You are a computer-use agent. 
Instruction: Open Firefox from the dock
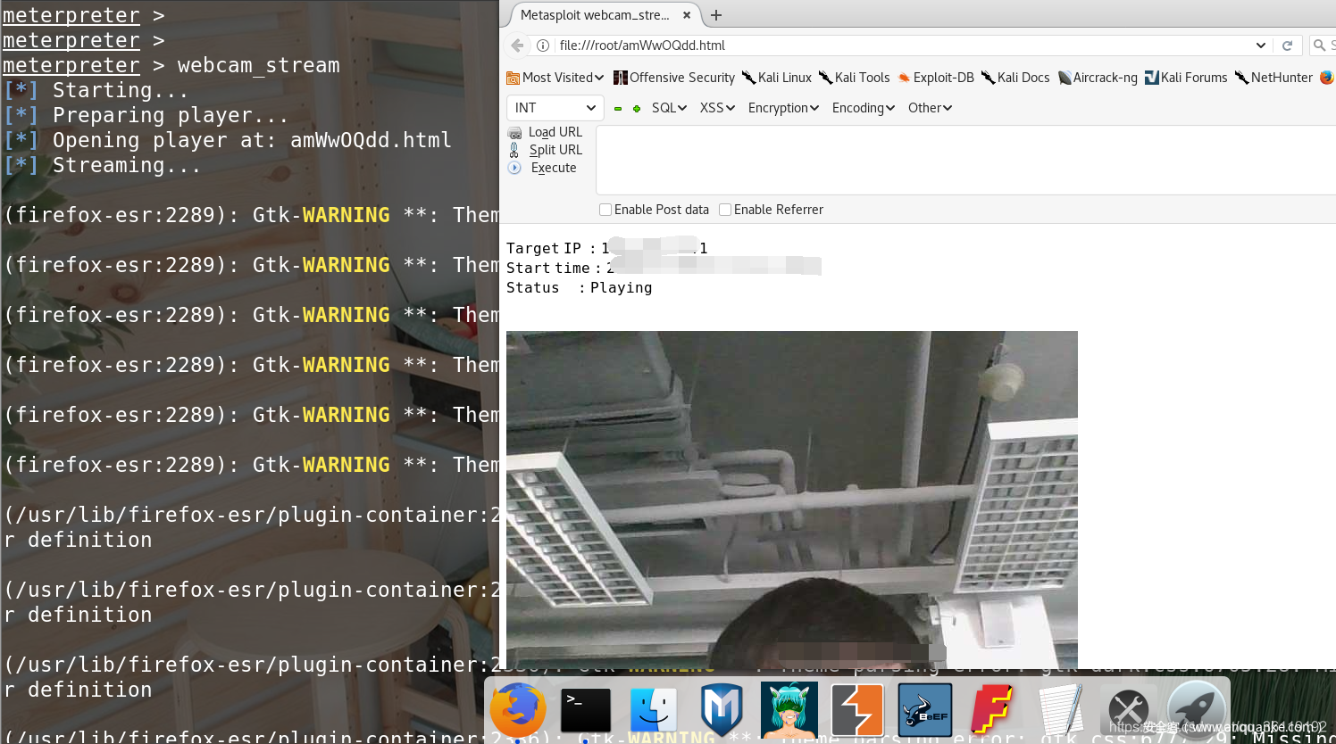(518, 710)
